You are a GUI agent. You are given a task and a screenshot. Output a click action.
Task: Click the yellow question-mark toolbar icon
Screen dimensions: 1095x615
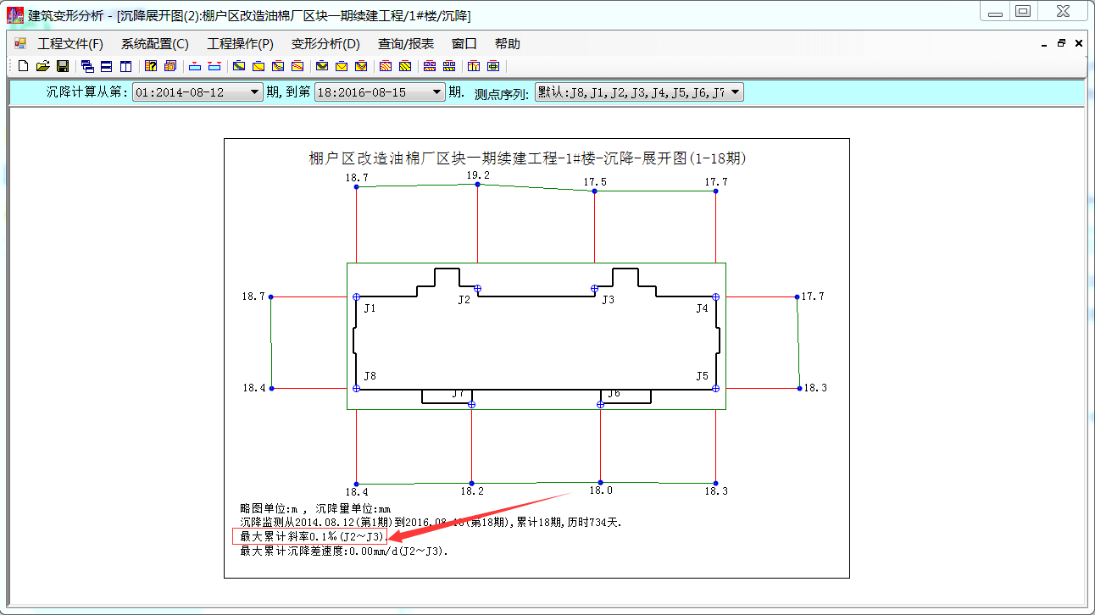[151, 66]
